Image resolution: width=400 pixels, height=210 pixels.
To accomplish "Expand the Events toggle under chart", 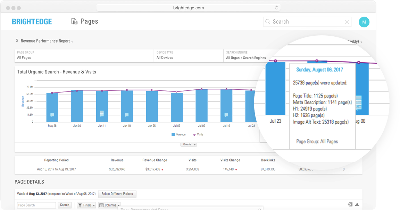I will 189,145.
